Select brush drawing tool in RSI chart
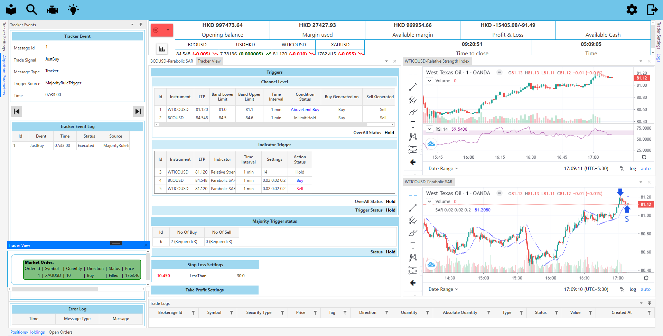 coord(413,112)
